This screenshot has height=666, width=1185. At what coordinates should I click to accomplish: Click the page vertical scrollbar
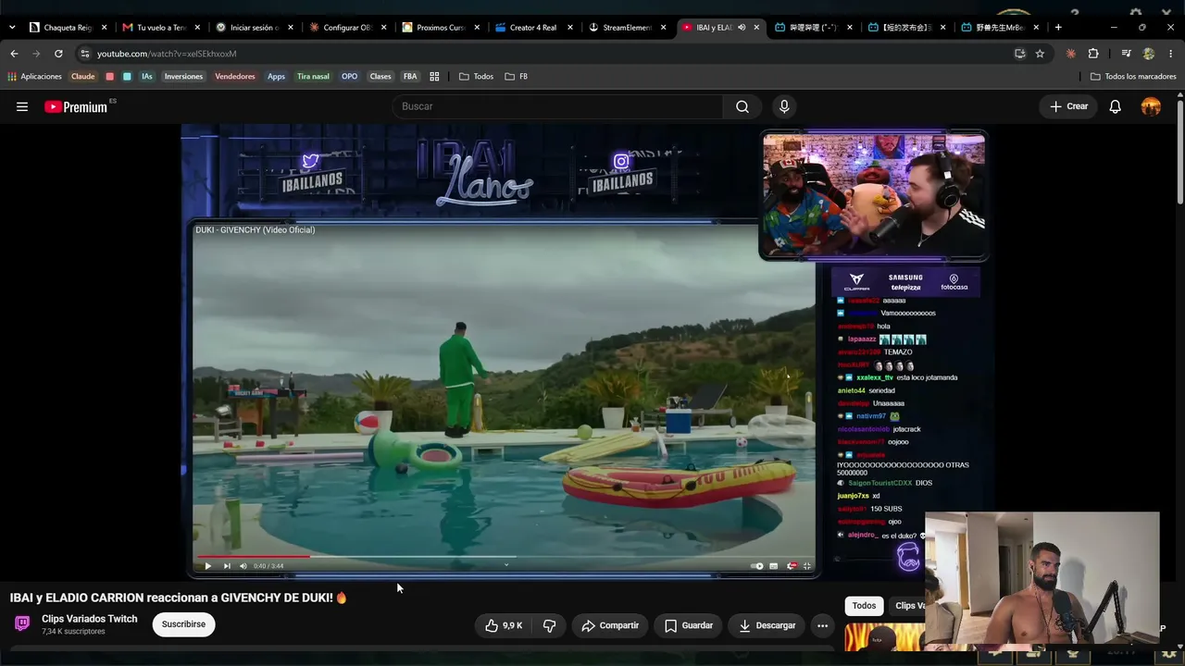click(x=1179, y=153)
